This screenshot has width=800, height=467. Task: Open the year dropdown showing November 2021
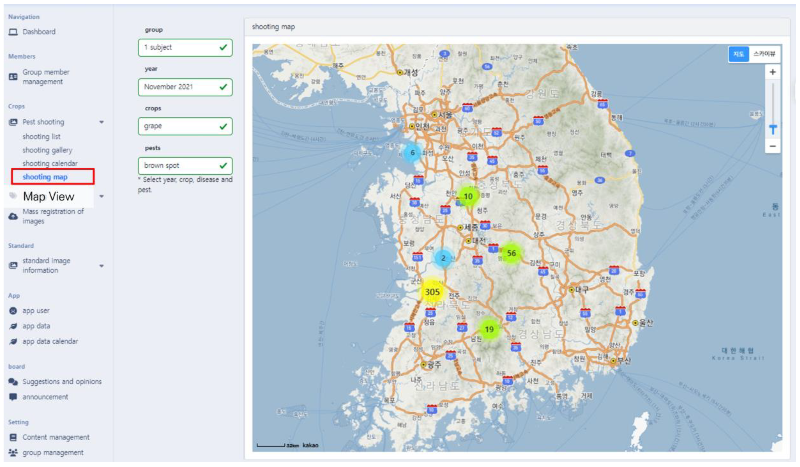tap(185, 87)
